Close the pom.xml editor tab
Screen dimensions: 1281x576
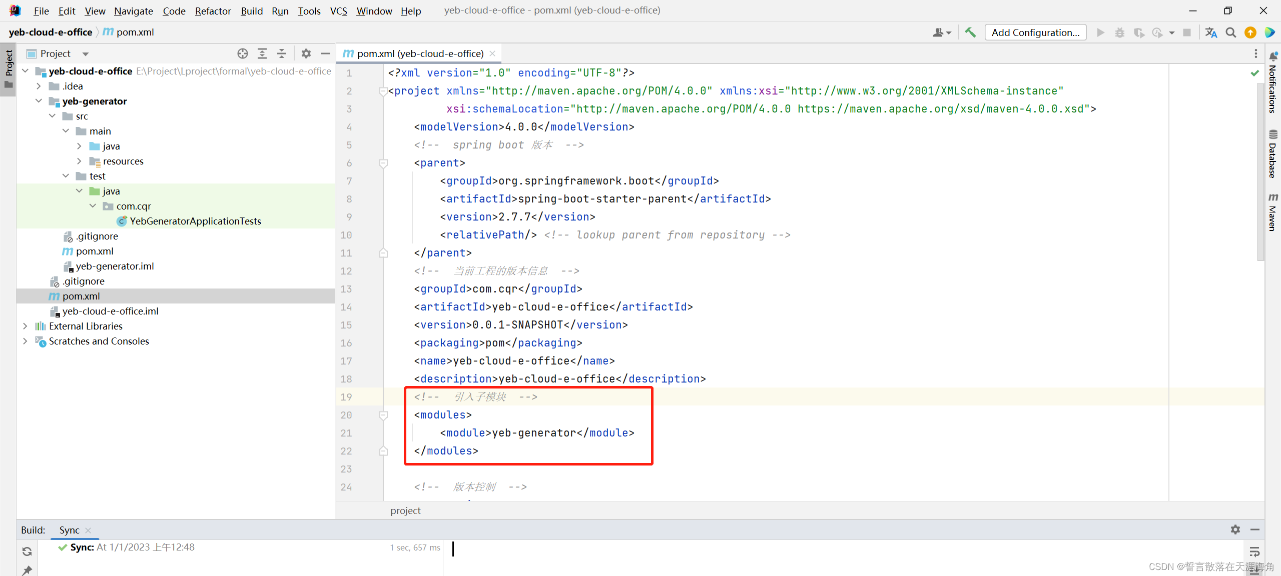[x=492, y=53]
